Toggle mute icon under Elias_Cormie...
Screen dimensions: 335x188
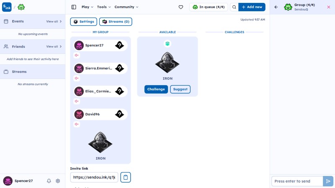(x=77, y=101)
